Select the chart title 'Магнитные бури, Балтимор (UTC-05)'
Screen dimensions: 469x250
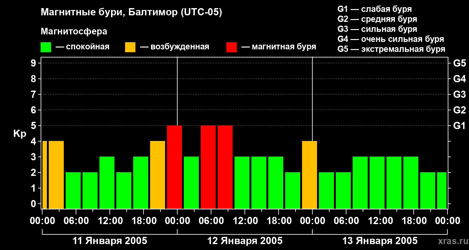(131, 13)
